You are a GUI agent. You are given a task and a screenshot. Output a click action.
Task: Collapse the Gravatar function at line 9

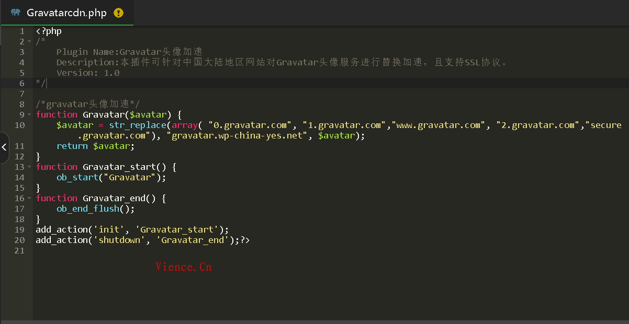(x=29, y=115)
